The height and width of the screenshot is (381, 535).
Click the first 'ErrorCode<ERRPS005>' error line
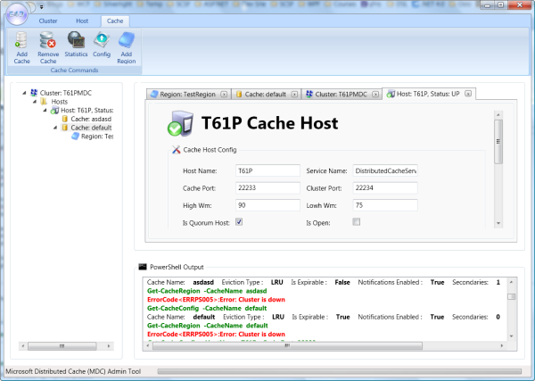(x=216, y=300)
